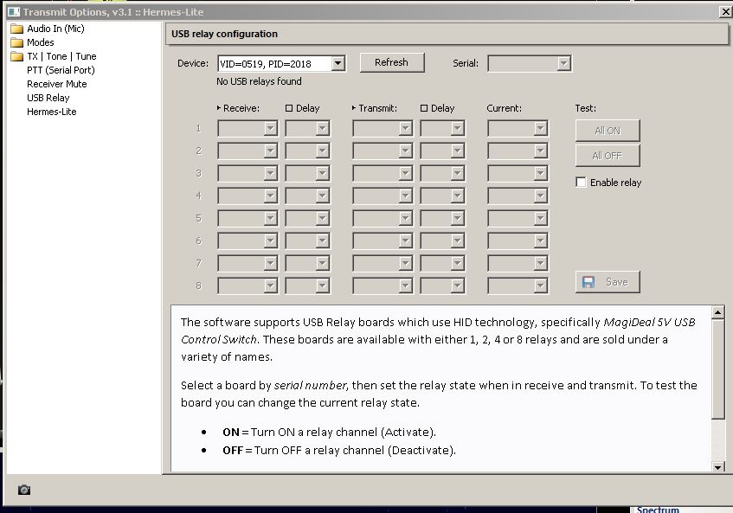The width and height of the screenshot is (733, 513).
Task: Open the Modes folder icon
Action: click(x=16, y=42)
